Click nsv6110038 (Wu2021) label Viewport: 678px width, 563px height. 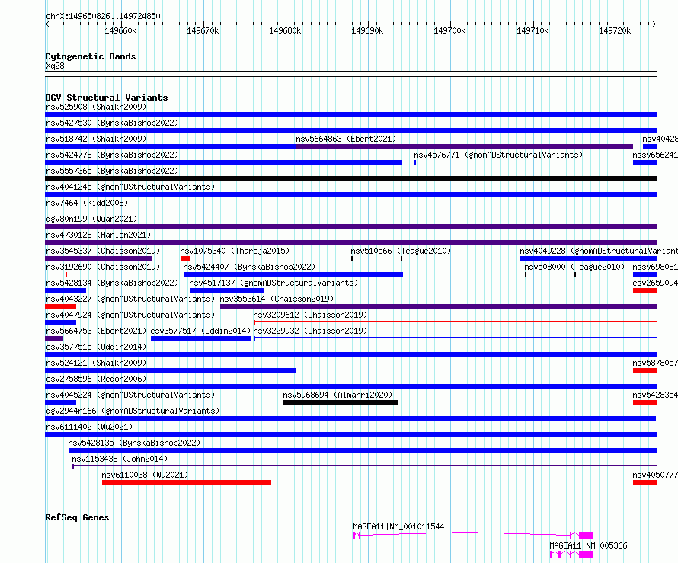coord(145,475)
